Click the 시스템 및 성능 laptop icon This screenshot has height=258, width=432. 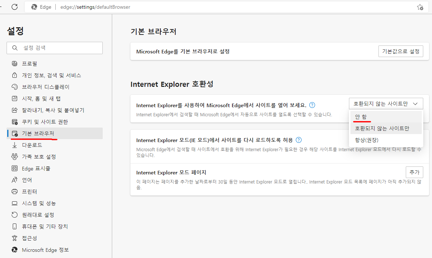click(15, 203)
